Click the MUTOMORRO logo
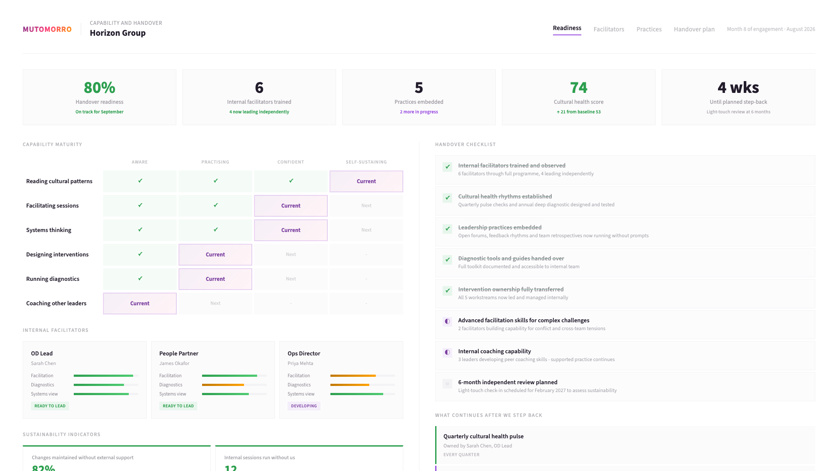Screen dimensions: 838x471 click(47, 29)
